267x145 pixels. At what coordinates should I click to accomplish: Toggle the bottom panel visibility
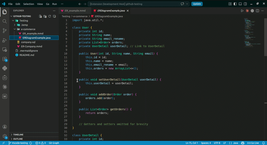coord(240,4)
